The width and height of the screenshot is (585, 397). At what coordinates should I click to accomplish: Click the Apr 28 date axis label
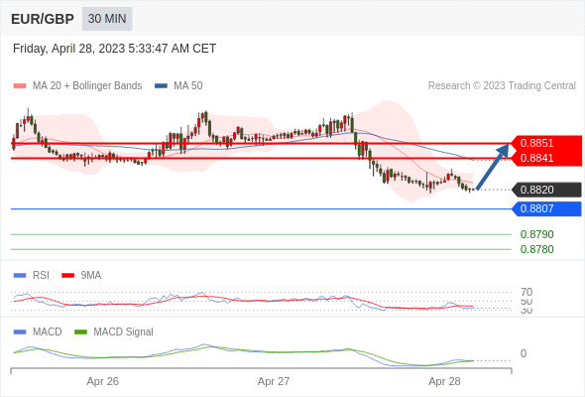coord(444,381)
